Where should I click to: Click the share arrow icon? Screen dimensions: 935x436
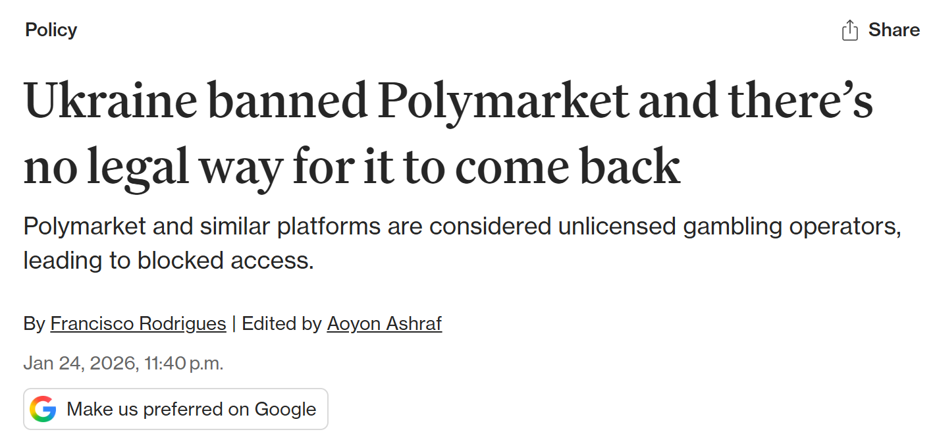click(x=849, y=30)
